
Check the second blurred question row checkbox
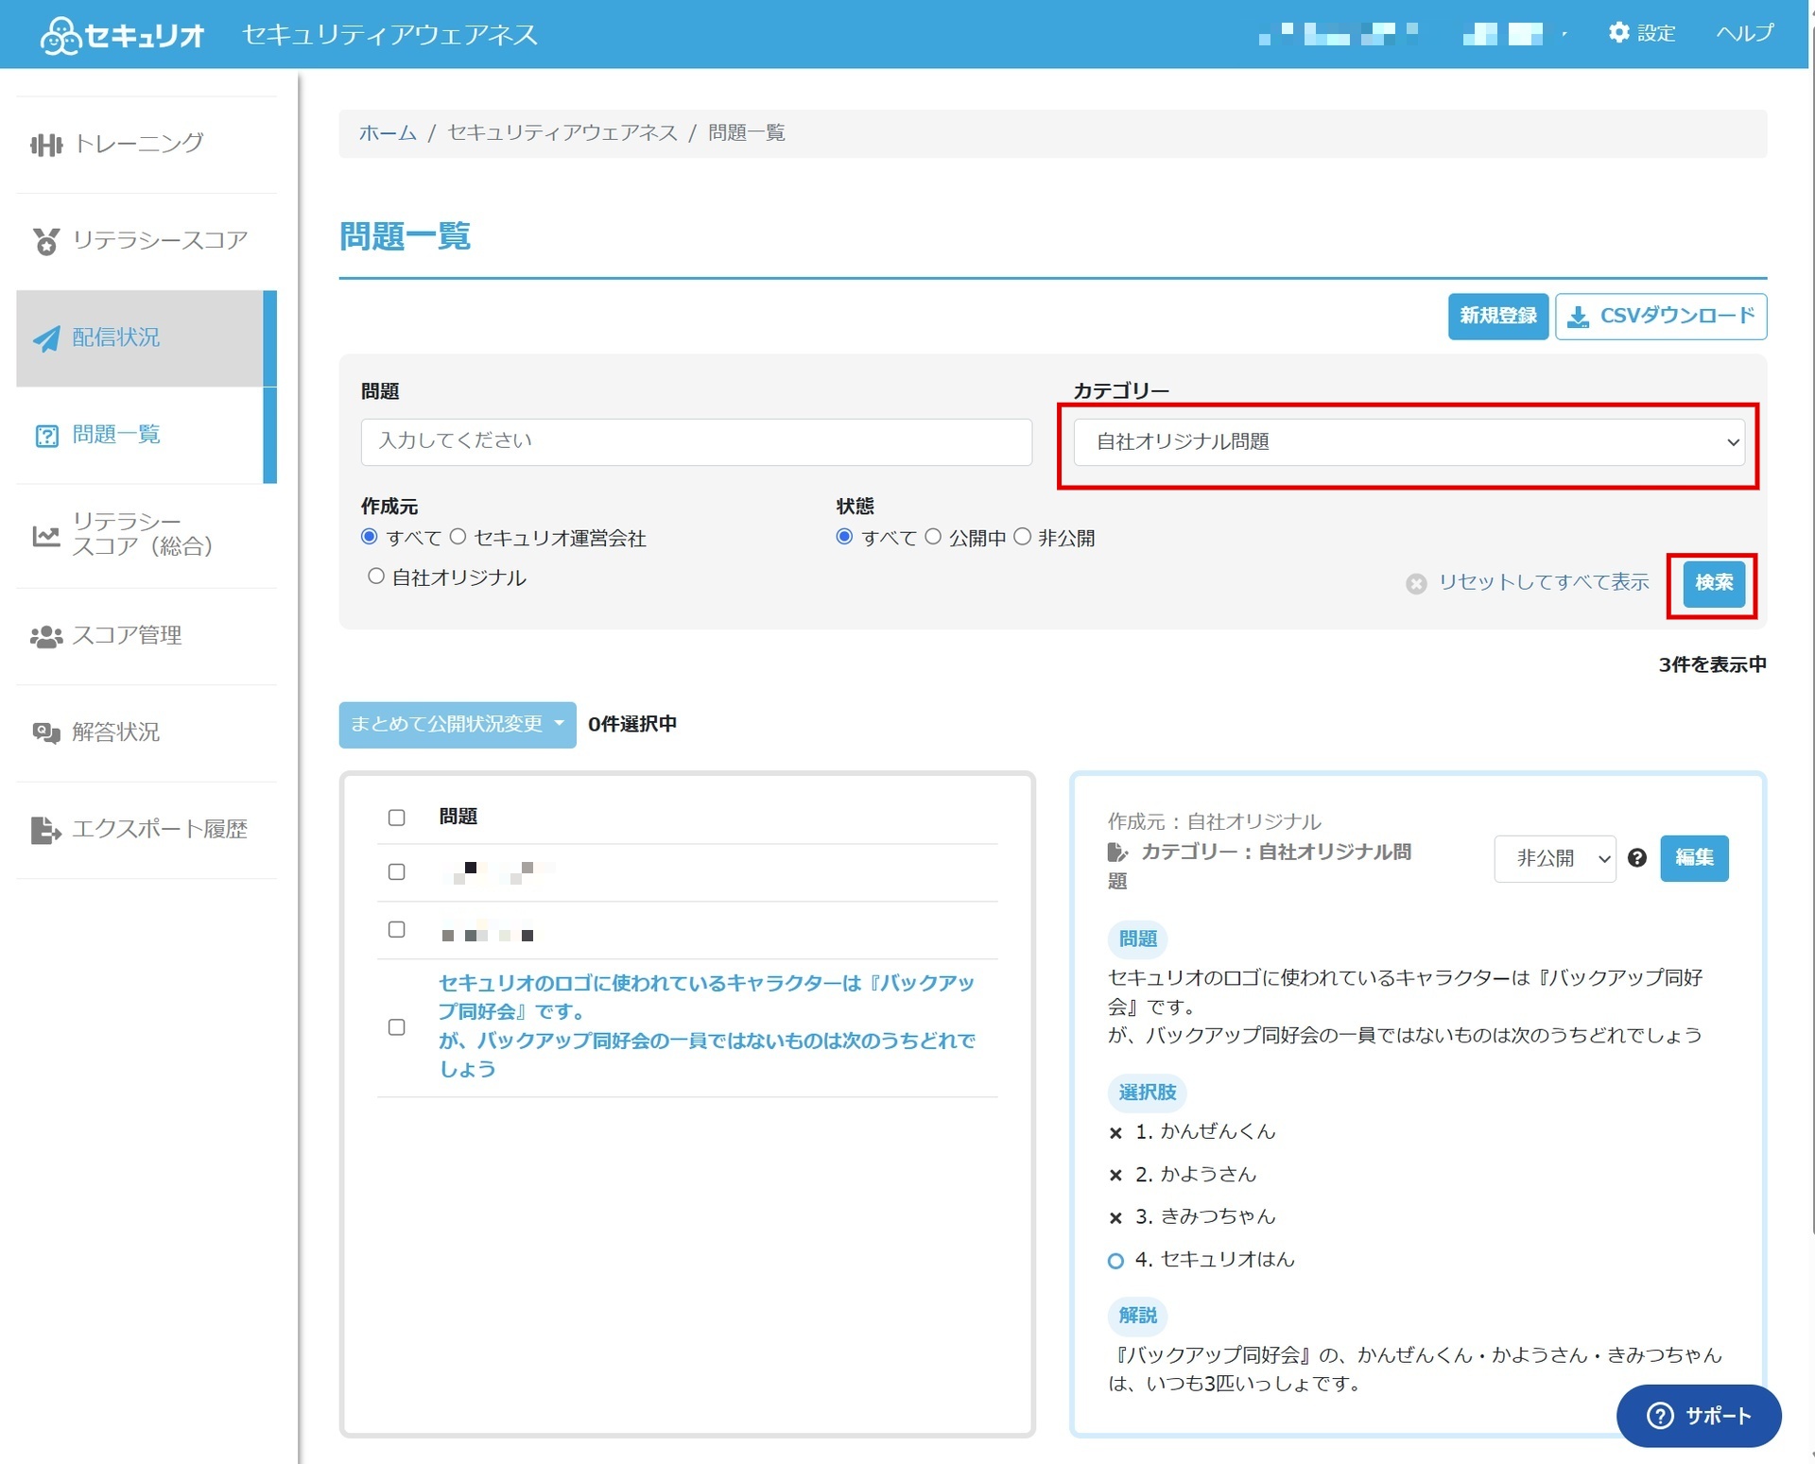[397, 930]
